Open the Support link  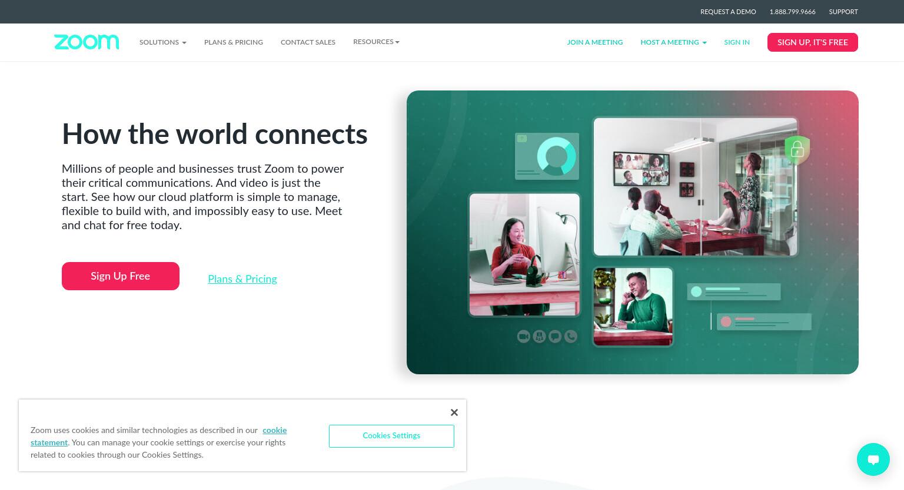(843, 12)
